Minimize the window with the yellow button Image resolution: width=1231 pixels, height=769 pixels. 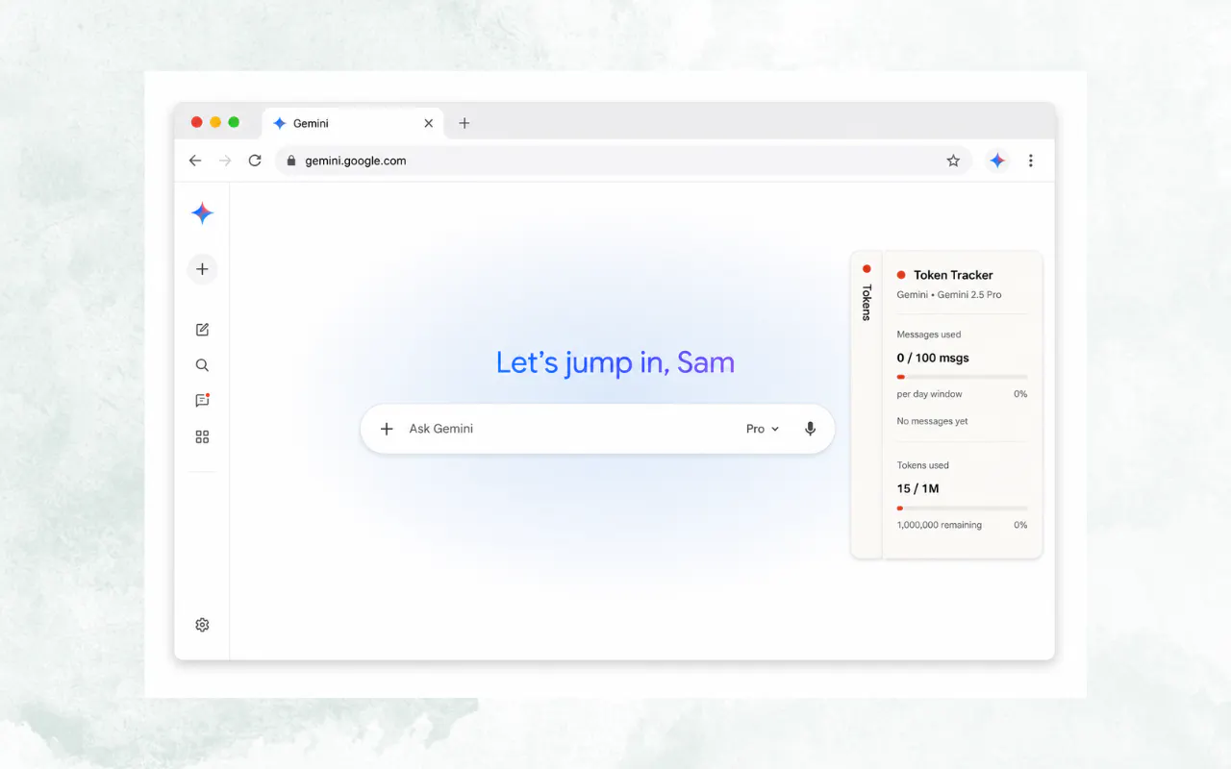pyautogui.click(x=215, y=122)
